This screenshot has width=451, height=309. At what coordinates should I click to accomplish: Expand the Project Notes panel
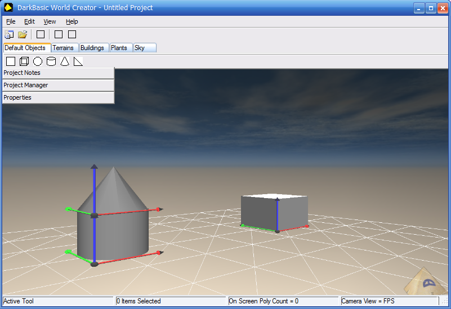[x=58, y=73]
